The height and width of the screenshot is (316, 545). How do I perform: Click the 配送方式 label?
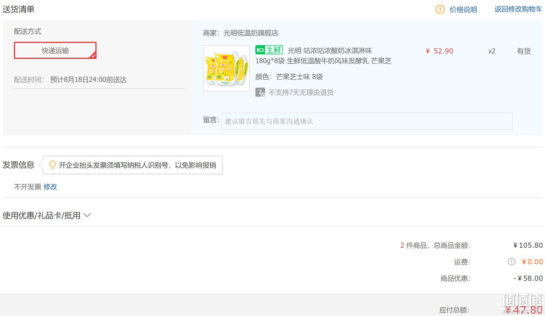pyautogui.click(x=28, y=31)
